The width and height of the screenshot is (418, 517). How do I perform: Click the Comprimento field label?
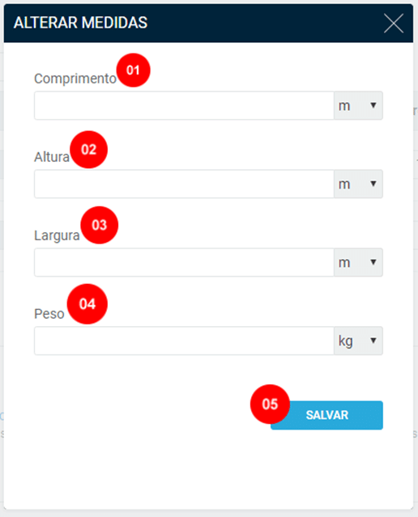[75, 78]
